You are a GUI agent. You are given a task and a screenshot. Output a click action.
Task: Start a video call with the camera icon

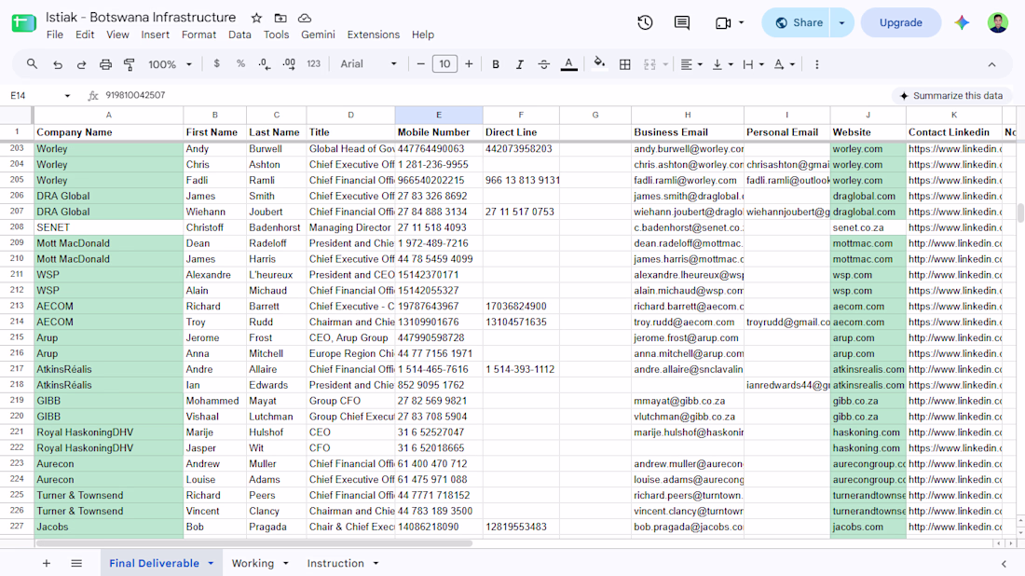point(723,23)
